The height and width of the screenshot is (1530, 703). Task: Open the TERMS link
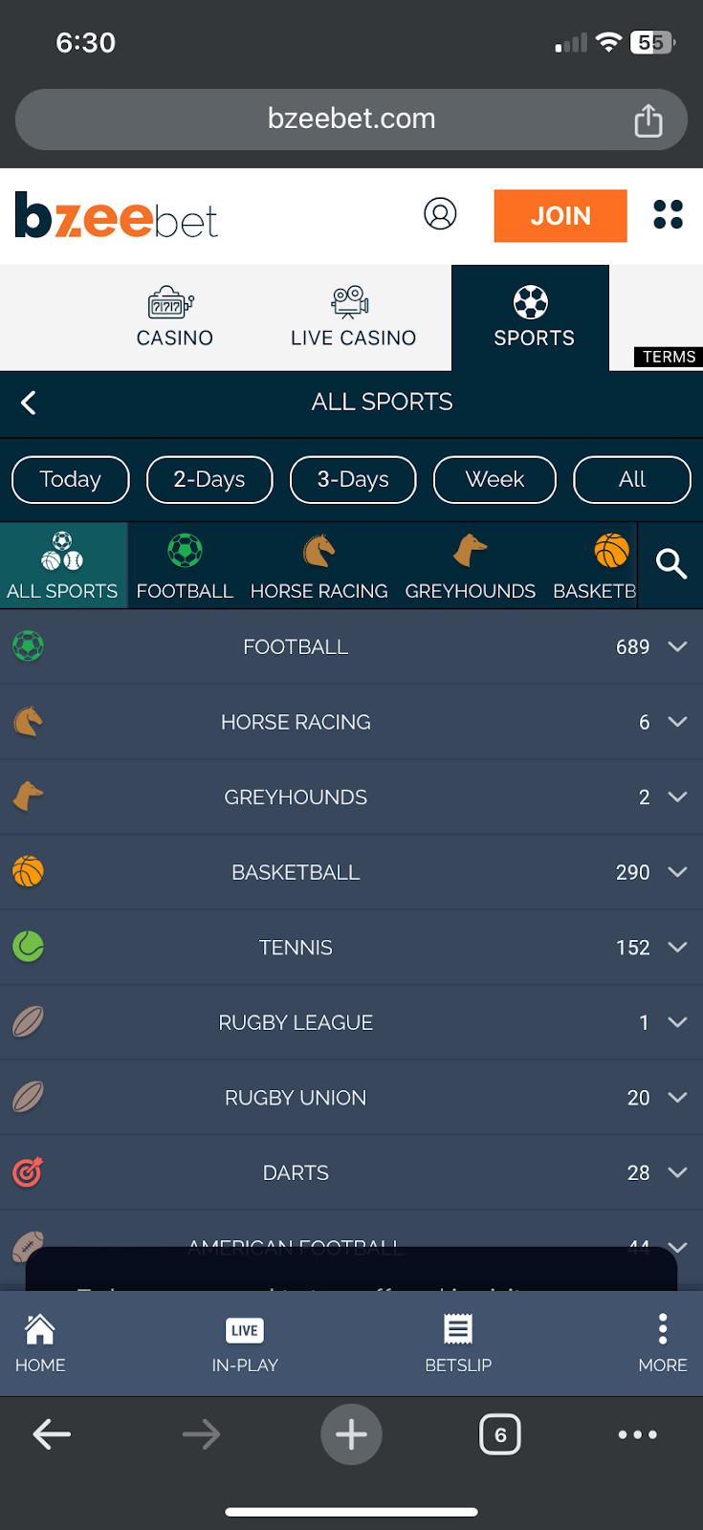click(669, 357)
